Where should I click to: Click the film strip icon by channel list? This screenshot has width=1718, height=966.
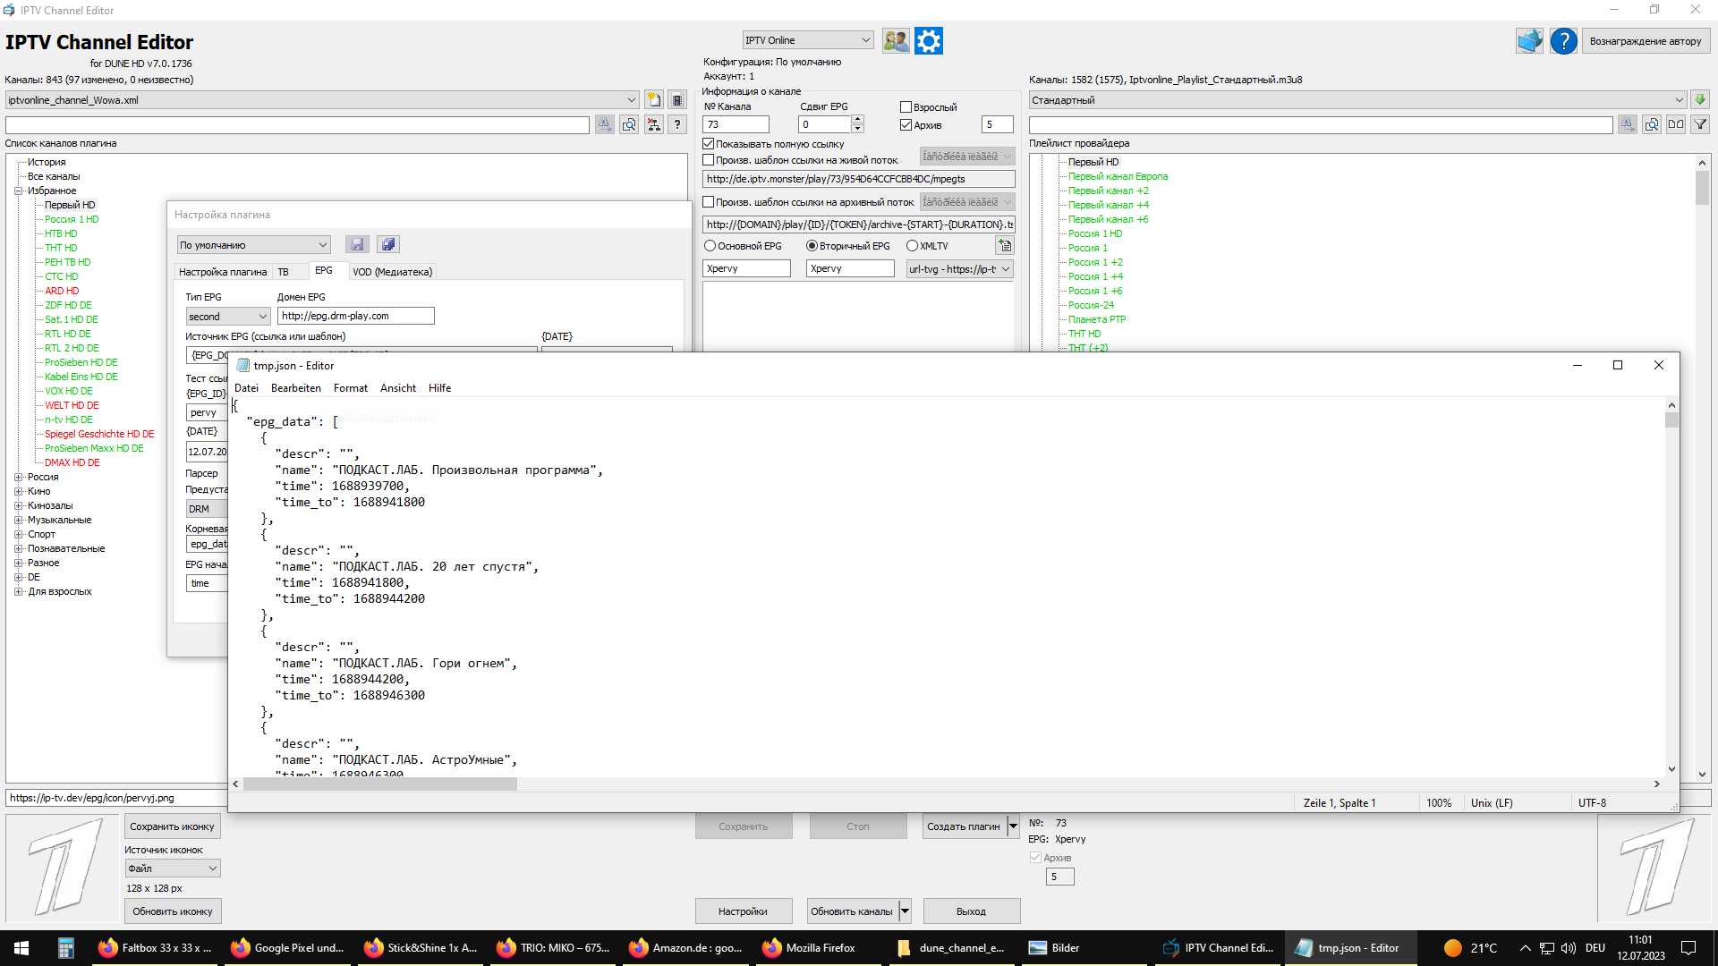pyautogui.click(x=677, y=100)
